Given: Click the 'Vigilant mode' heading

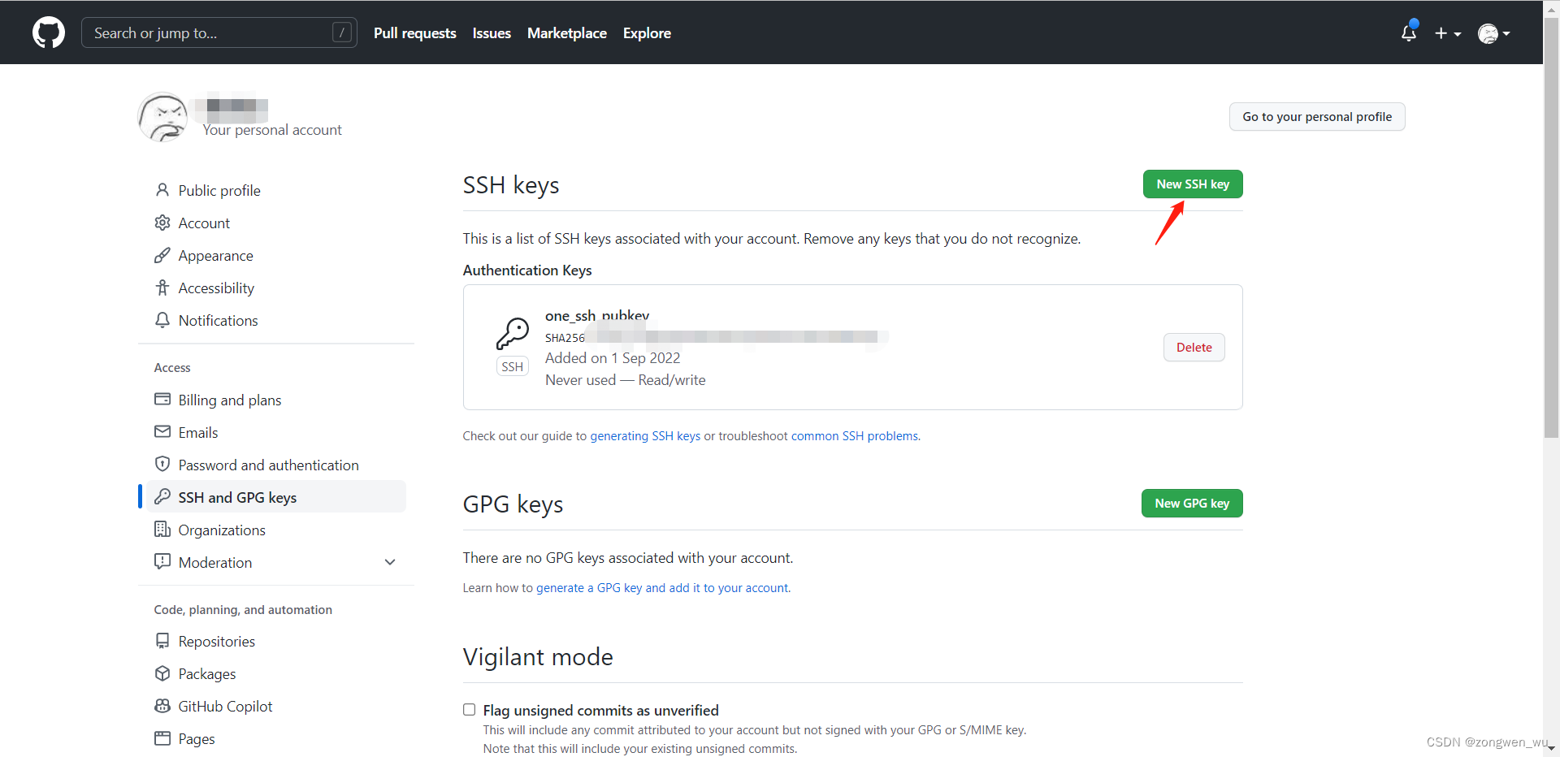Looking at the screenshot, I should pyautogui.click(x=538, y=656).
